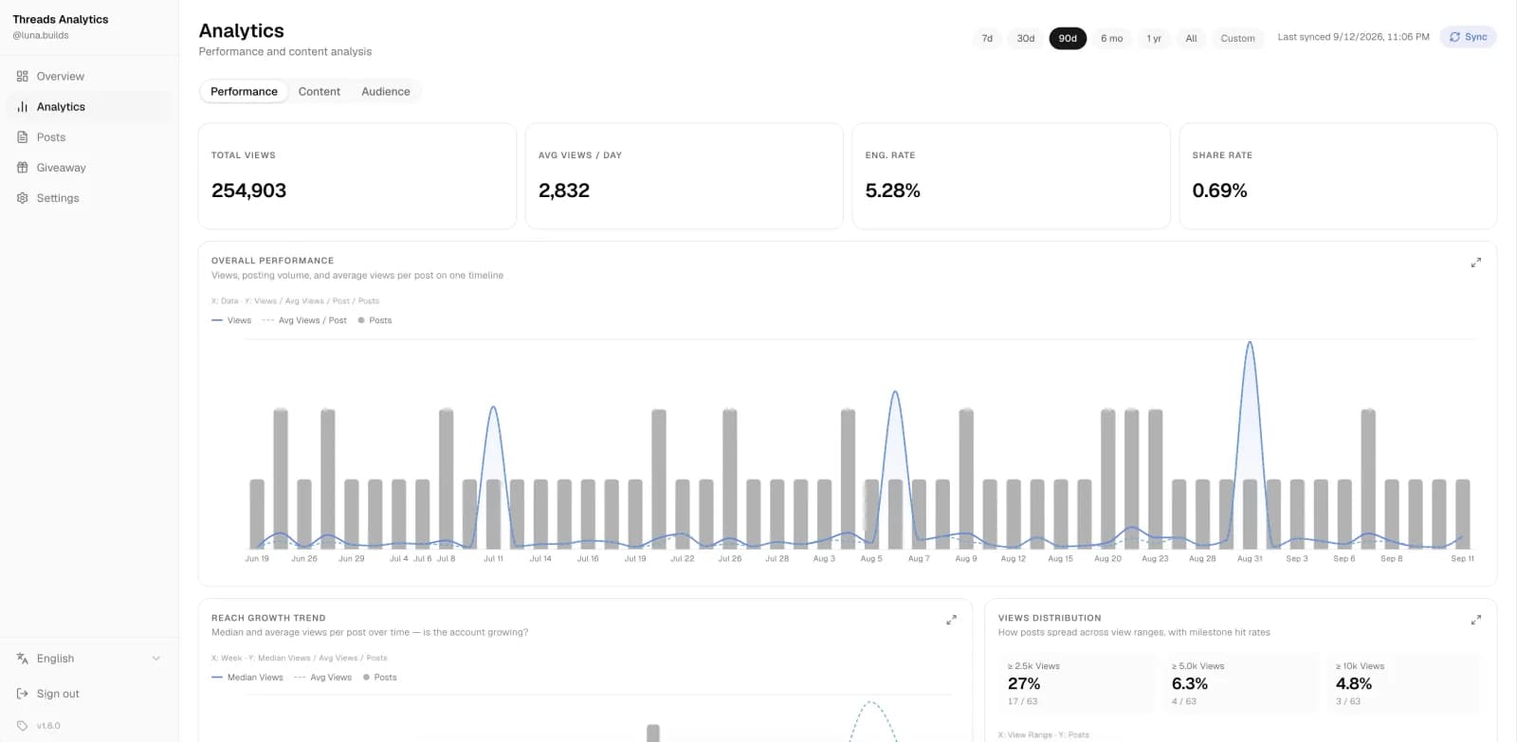The height and width of the screenshot is (742, 1517).
Task: Click the Analytics bar chart icon
Action: (x=23, y=106)
